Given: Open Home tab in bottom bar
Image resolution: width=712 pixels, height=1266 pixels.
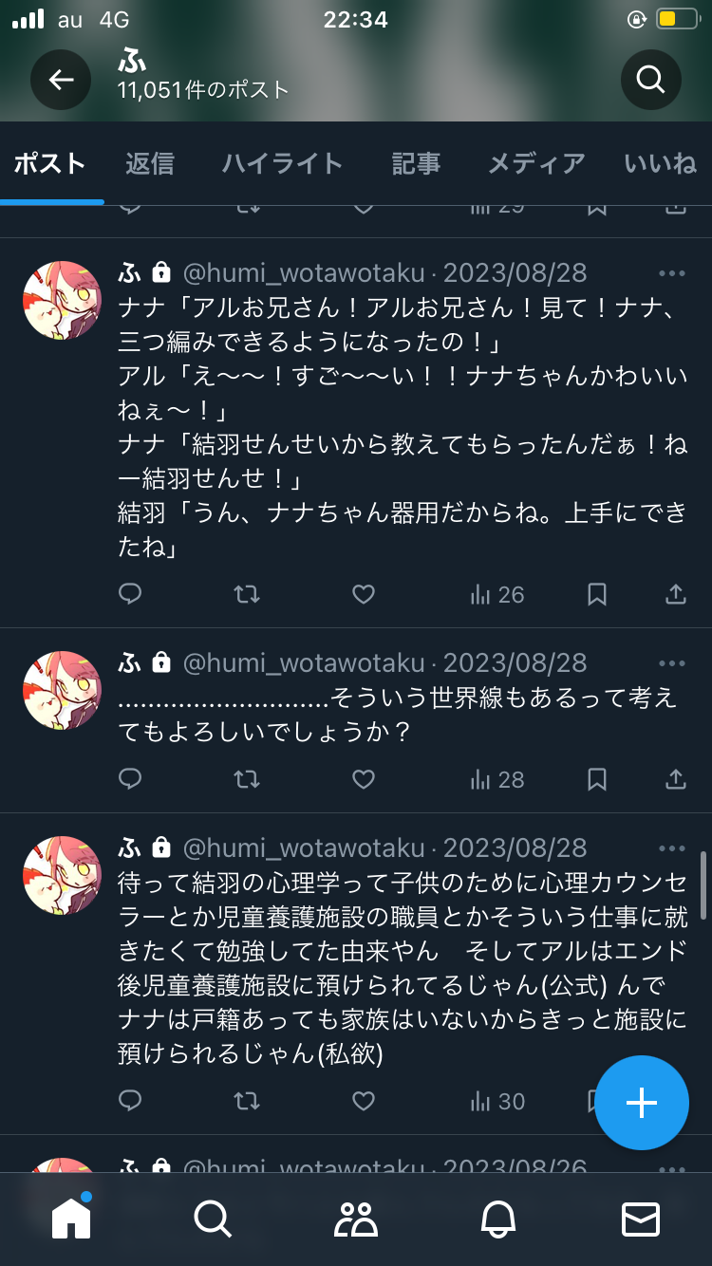Looking at the screenshot, I should click(71, 1219).
